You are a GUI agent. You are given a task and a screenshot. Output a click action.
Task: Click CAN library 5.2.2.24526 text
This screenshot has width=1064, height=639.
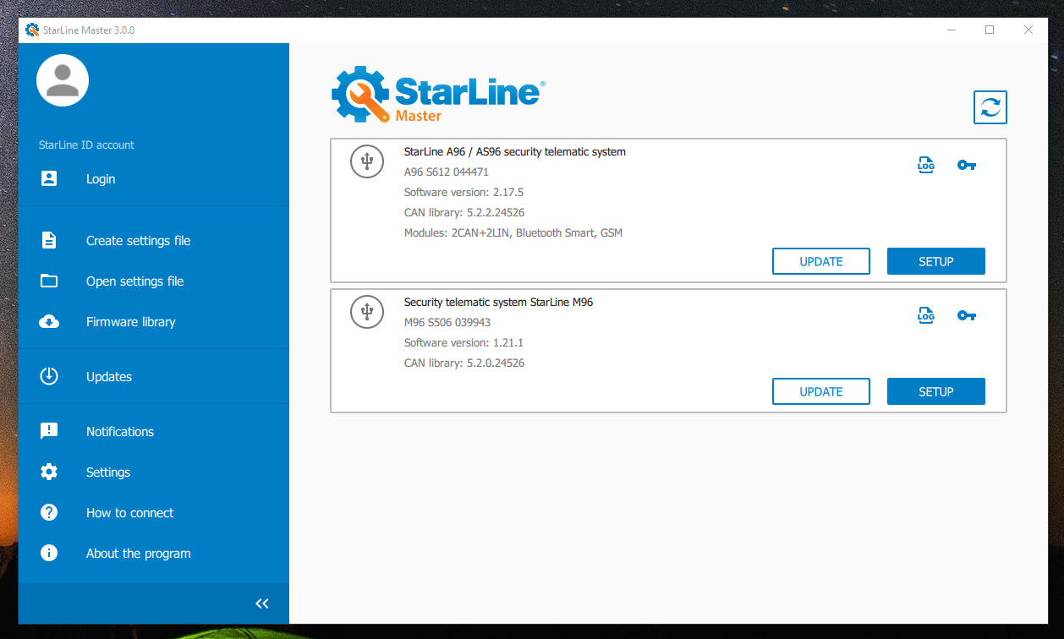pyautogui.click(x=464, y=212)
